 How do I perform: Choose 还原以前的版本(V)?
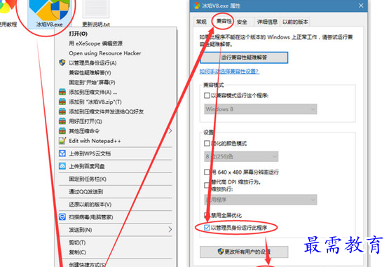[x=90, y=205]
